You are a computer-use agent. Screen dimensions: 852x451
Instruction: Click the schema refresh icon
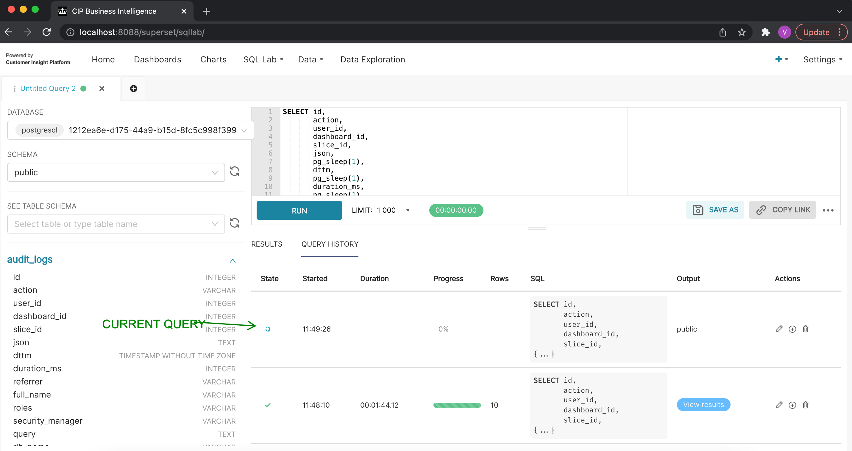pos(235,171)
